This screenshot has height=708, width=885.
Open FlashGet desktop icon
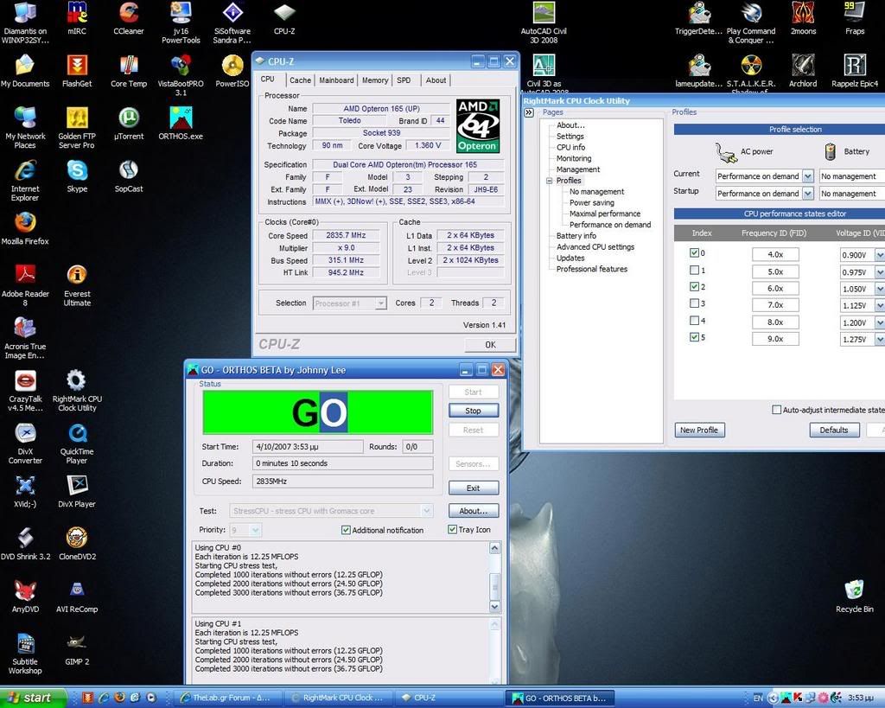[77, 71]
